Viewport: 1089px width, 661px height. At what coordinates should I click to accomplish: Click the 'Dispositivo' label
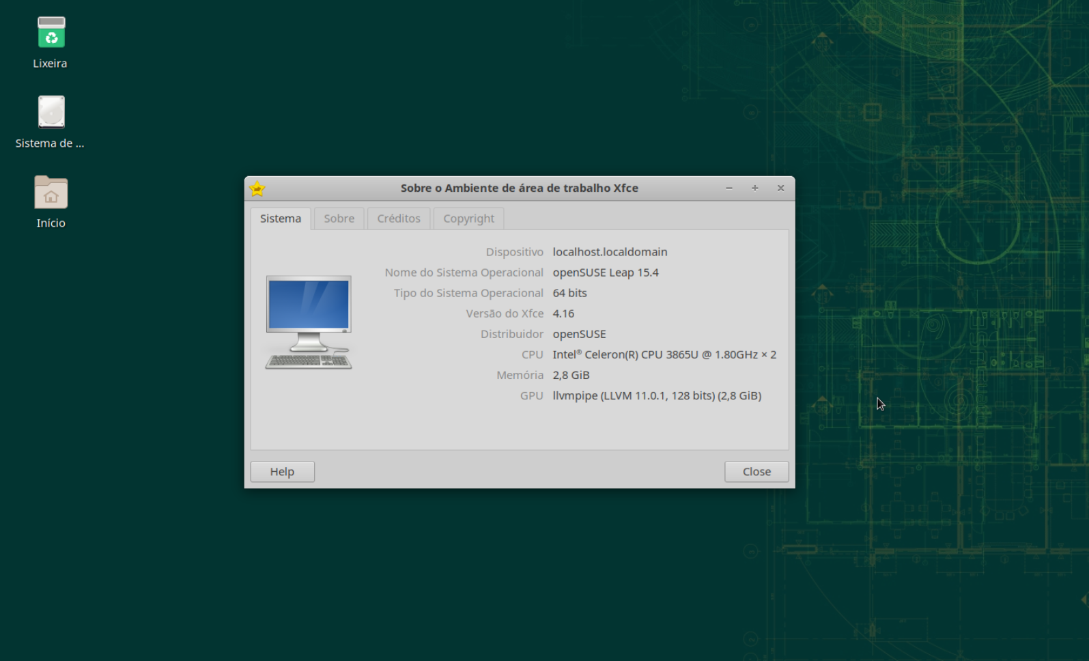(x=515, y=252)
